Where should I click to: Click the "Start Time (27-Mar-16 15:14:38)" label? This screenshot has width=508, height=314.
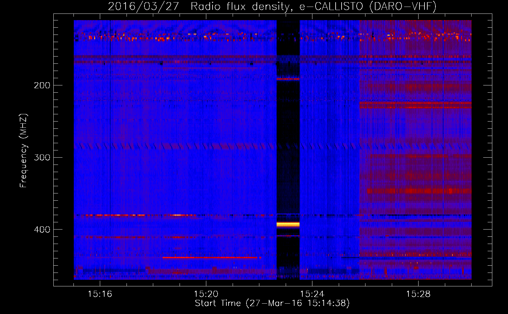[x=272, y=303]
